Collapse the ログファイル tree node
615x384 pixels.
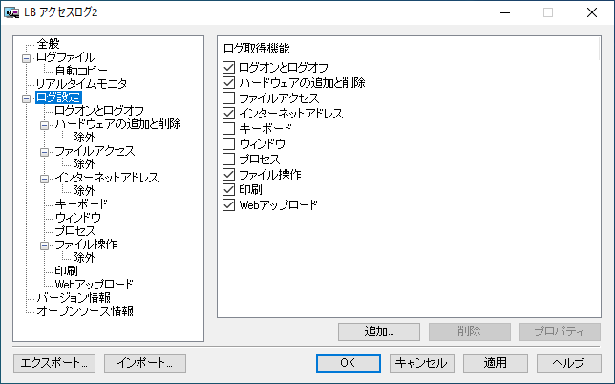coord(26,57)
